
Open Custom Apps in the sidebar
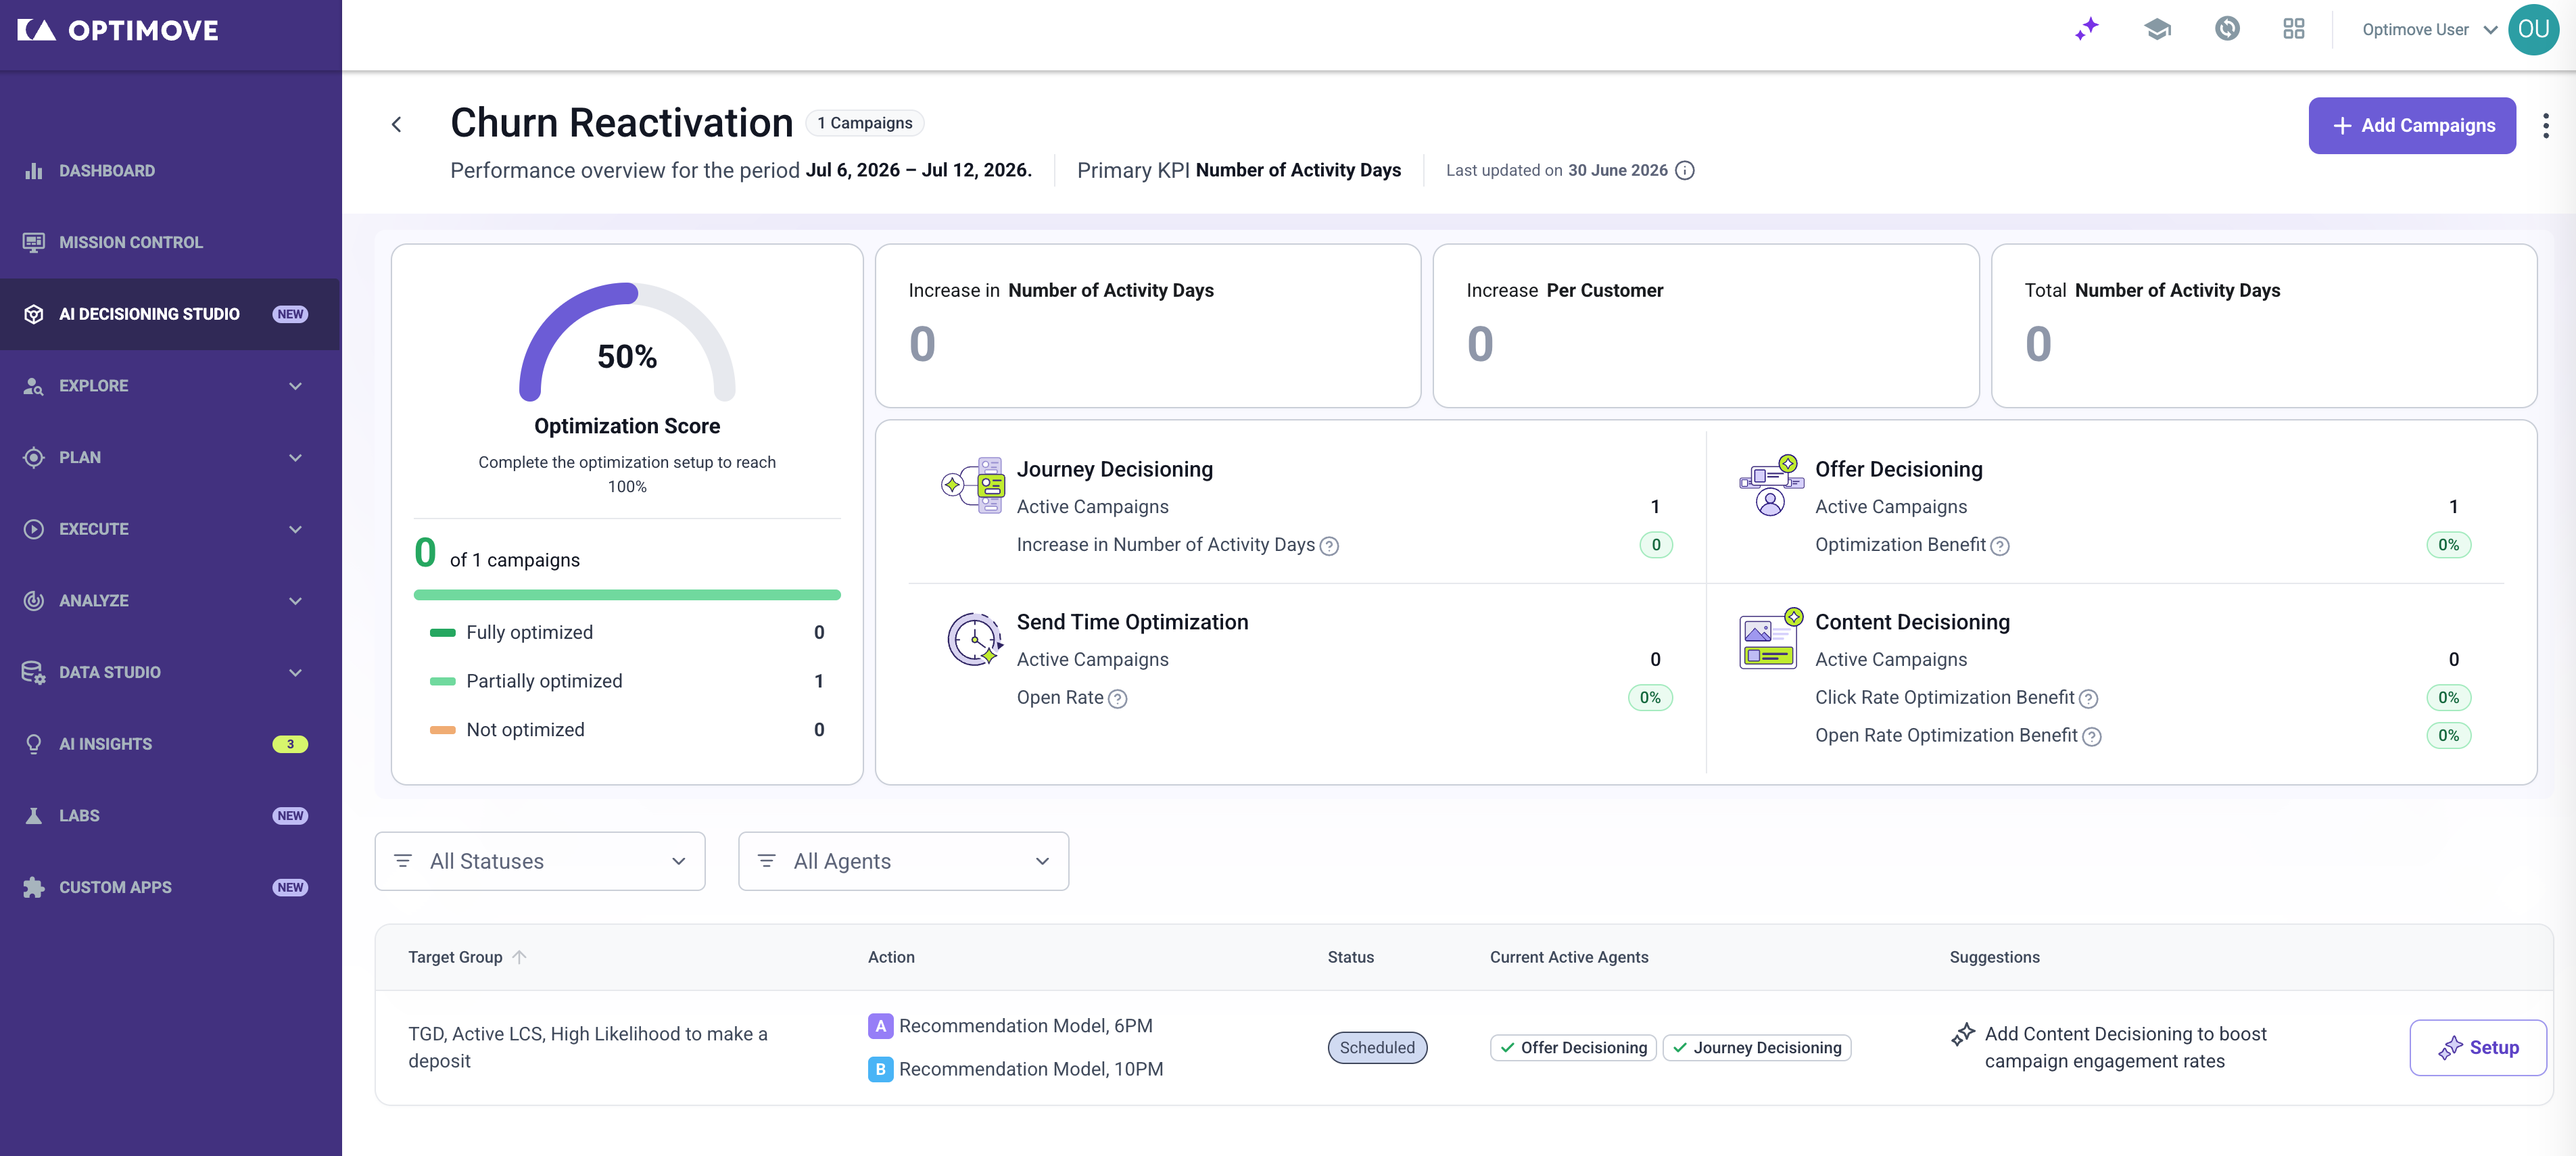point(170,888)
